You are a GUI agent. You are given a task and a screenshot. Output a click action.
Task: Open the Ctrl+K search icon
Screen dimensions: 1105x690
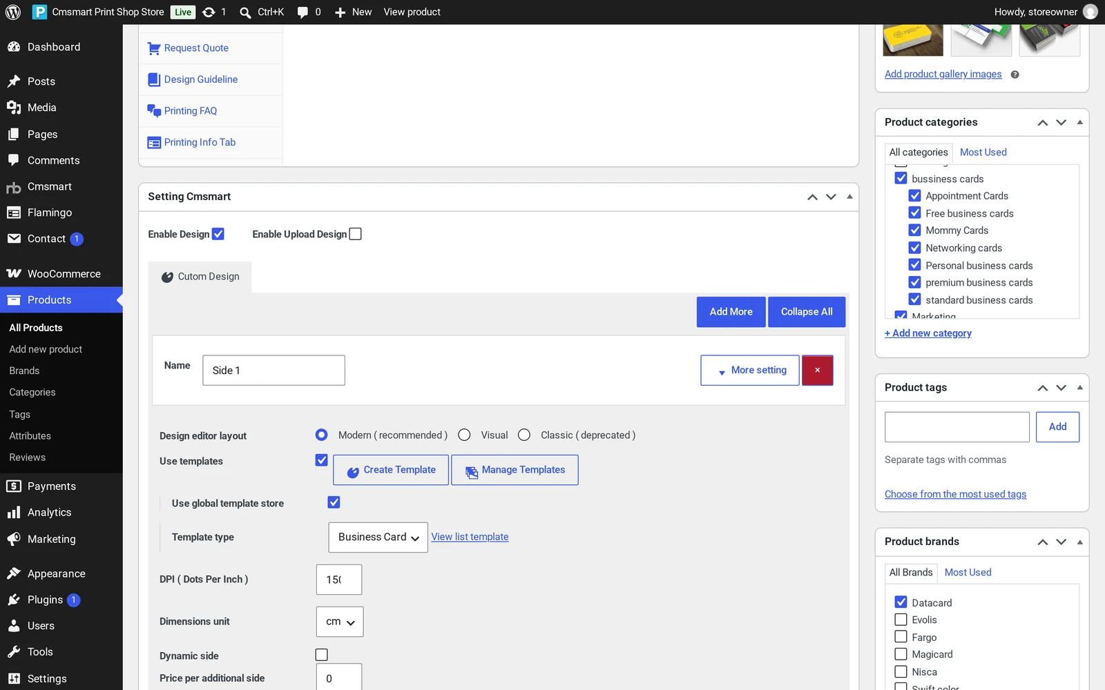coord(245,12)
